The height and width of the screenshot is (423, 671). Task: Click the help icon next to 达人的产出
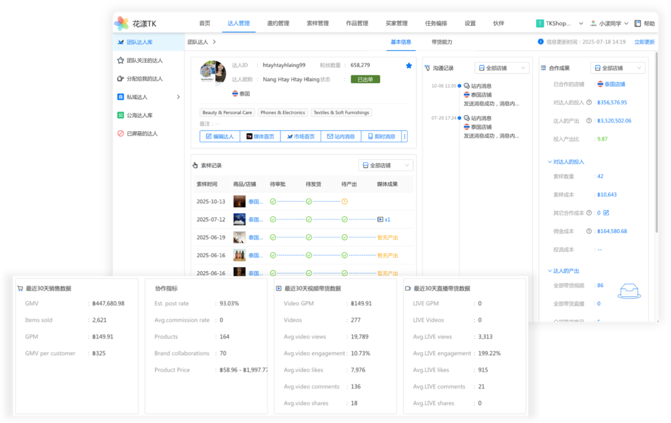pos(589,121)
